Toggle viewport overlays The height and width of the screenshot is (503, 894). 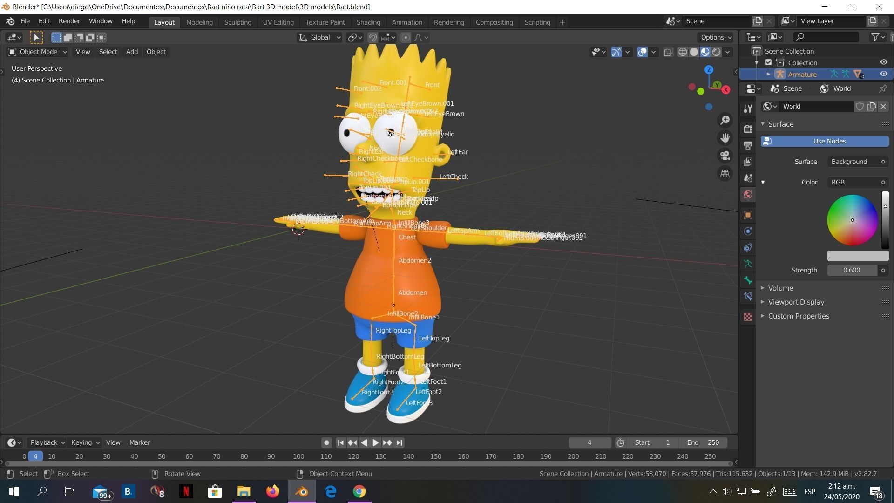[x=642, y=52]
